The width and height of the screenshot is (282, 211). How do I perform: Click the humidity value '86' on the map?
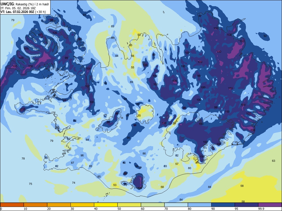(144, 153)
